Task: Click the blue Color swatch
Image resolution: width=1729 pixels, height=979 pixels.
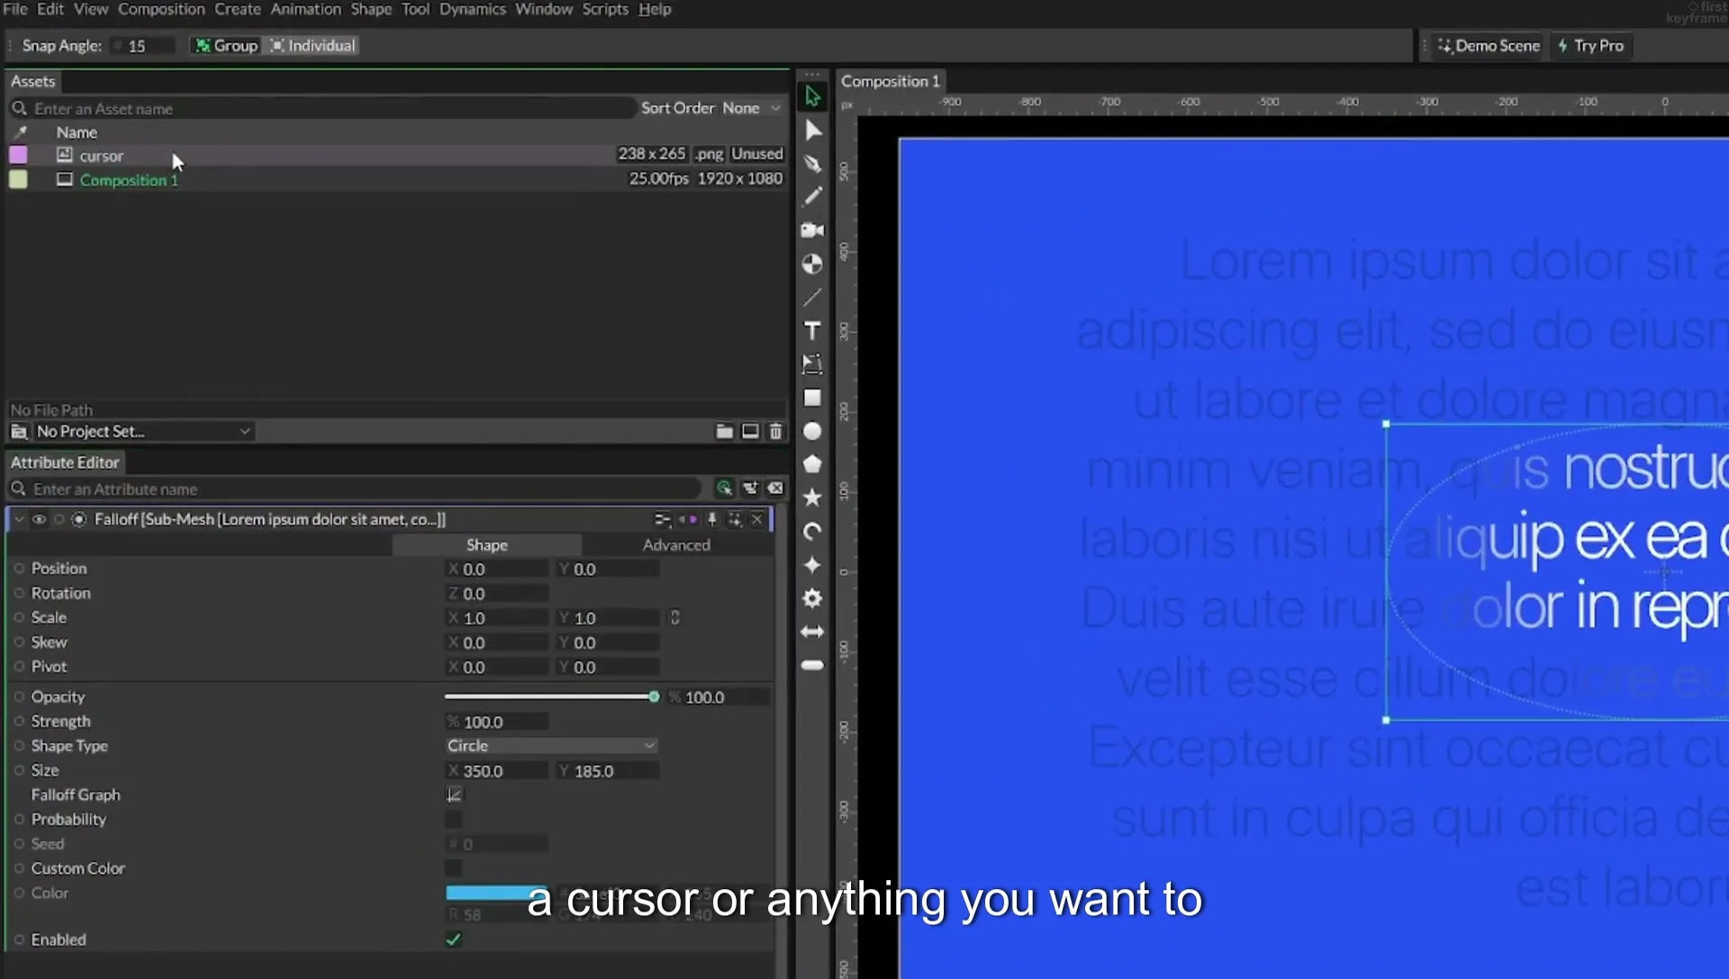Action: pyautogui.click(x=497, y=893)
